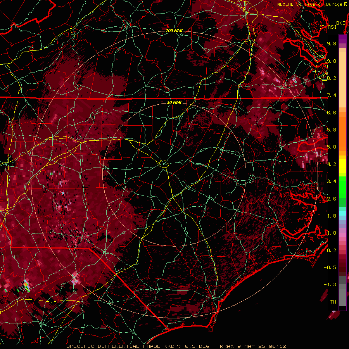Click the [PHAS] unit label
The image size is (349, 349).
[328, 27]
